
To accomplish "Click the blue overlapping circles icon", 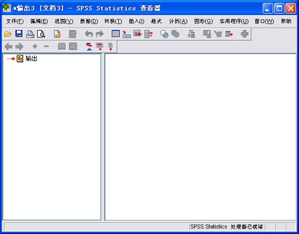I will tap(164, 34).
